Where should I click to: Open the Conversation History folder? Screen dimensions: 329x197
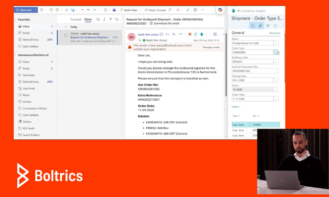click(x=35, y=109)
